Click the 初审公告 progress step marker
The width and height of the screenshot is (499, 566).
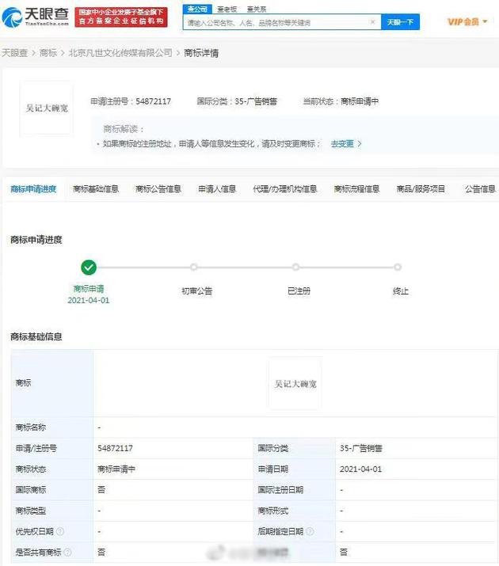tap(193, 267)
